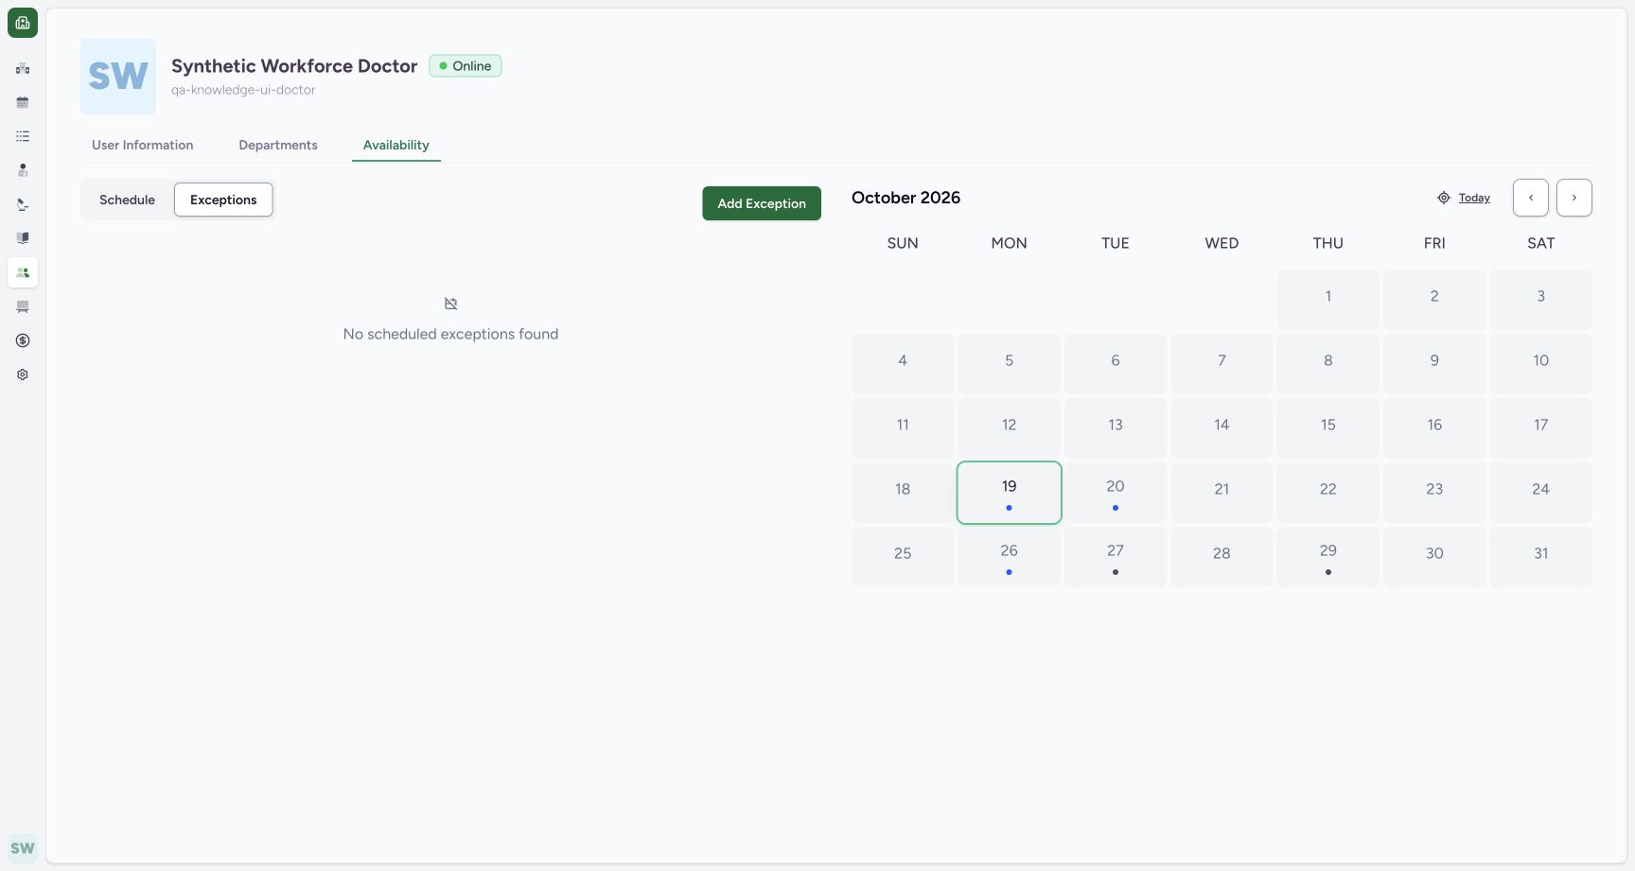Open October 31 on calendar
1635x871 pixels.
click(1541, 557)
